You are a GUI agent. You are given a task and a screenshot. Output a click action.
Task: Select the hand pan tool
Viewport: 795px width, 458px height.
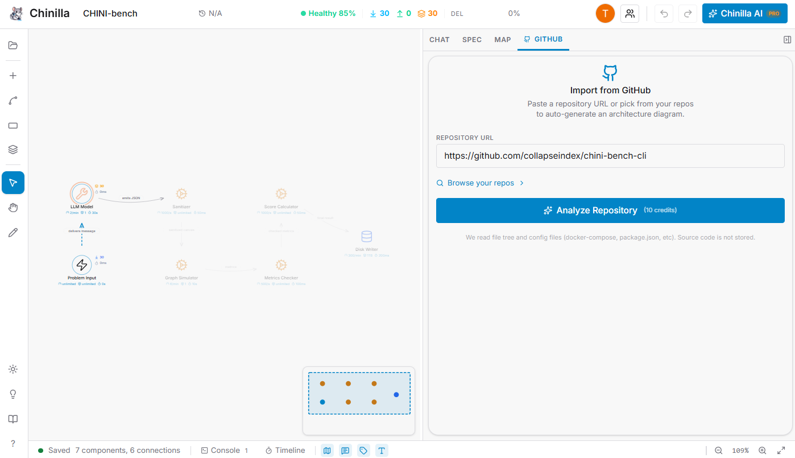tap(13, 208)
